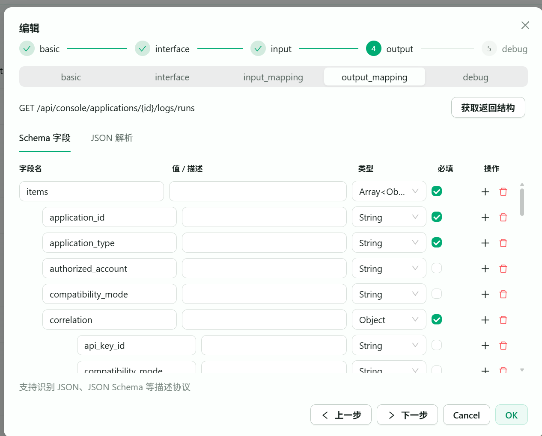Click the field list scrollbar thumb
The image size is (542, 436).
[522, 203]
